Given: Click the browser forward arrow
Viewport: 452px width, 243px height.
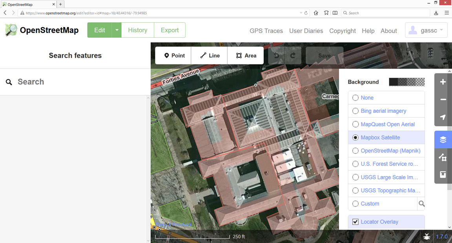Looking at the screenshot, I should click(x=13, y=13).
